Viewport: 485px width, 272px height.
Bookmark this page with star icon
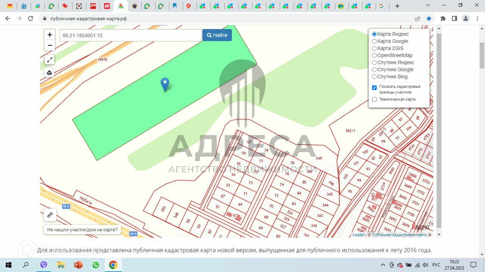(429, 19)
